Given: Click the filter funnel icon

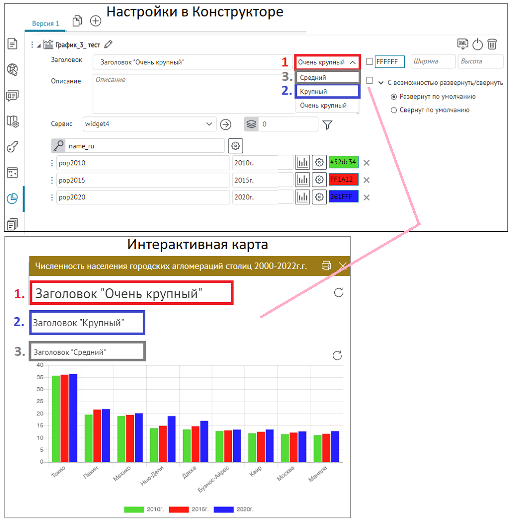Looking at the screenshot, I should tap(327, 125).
